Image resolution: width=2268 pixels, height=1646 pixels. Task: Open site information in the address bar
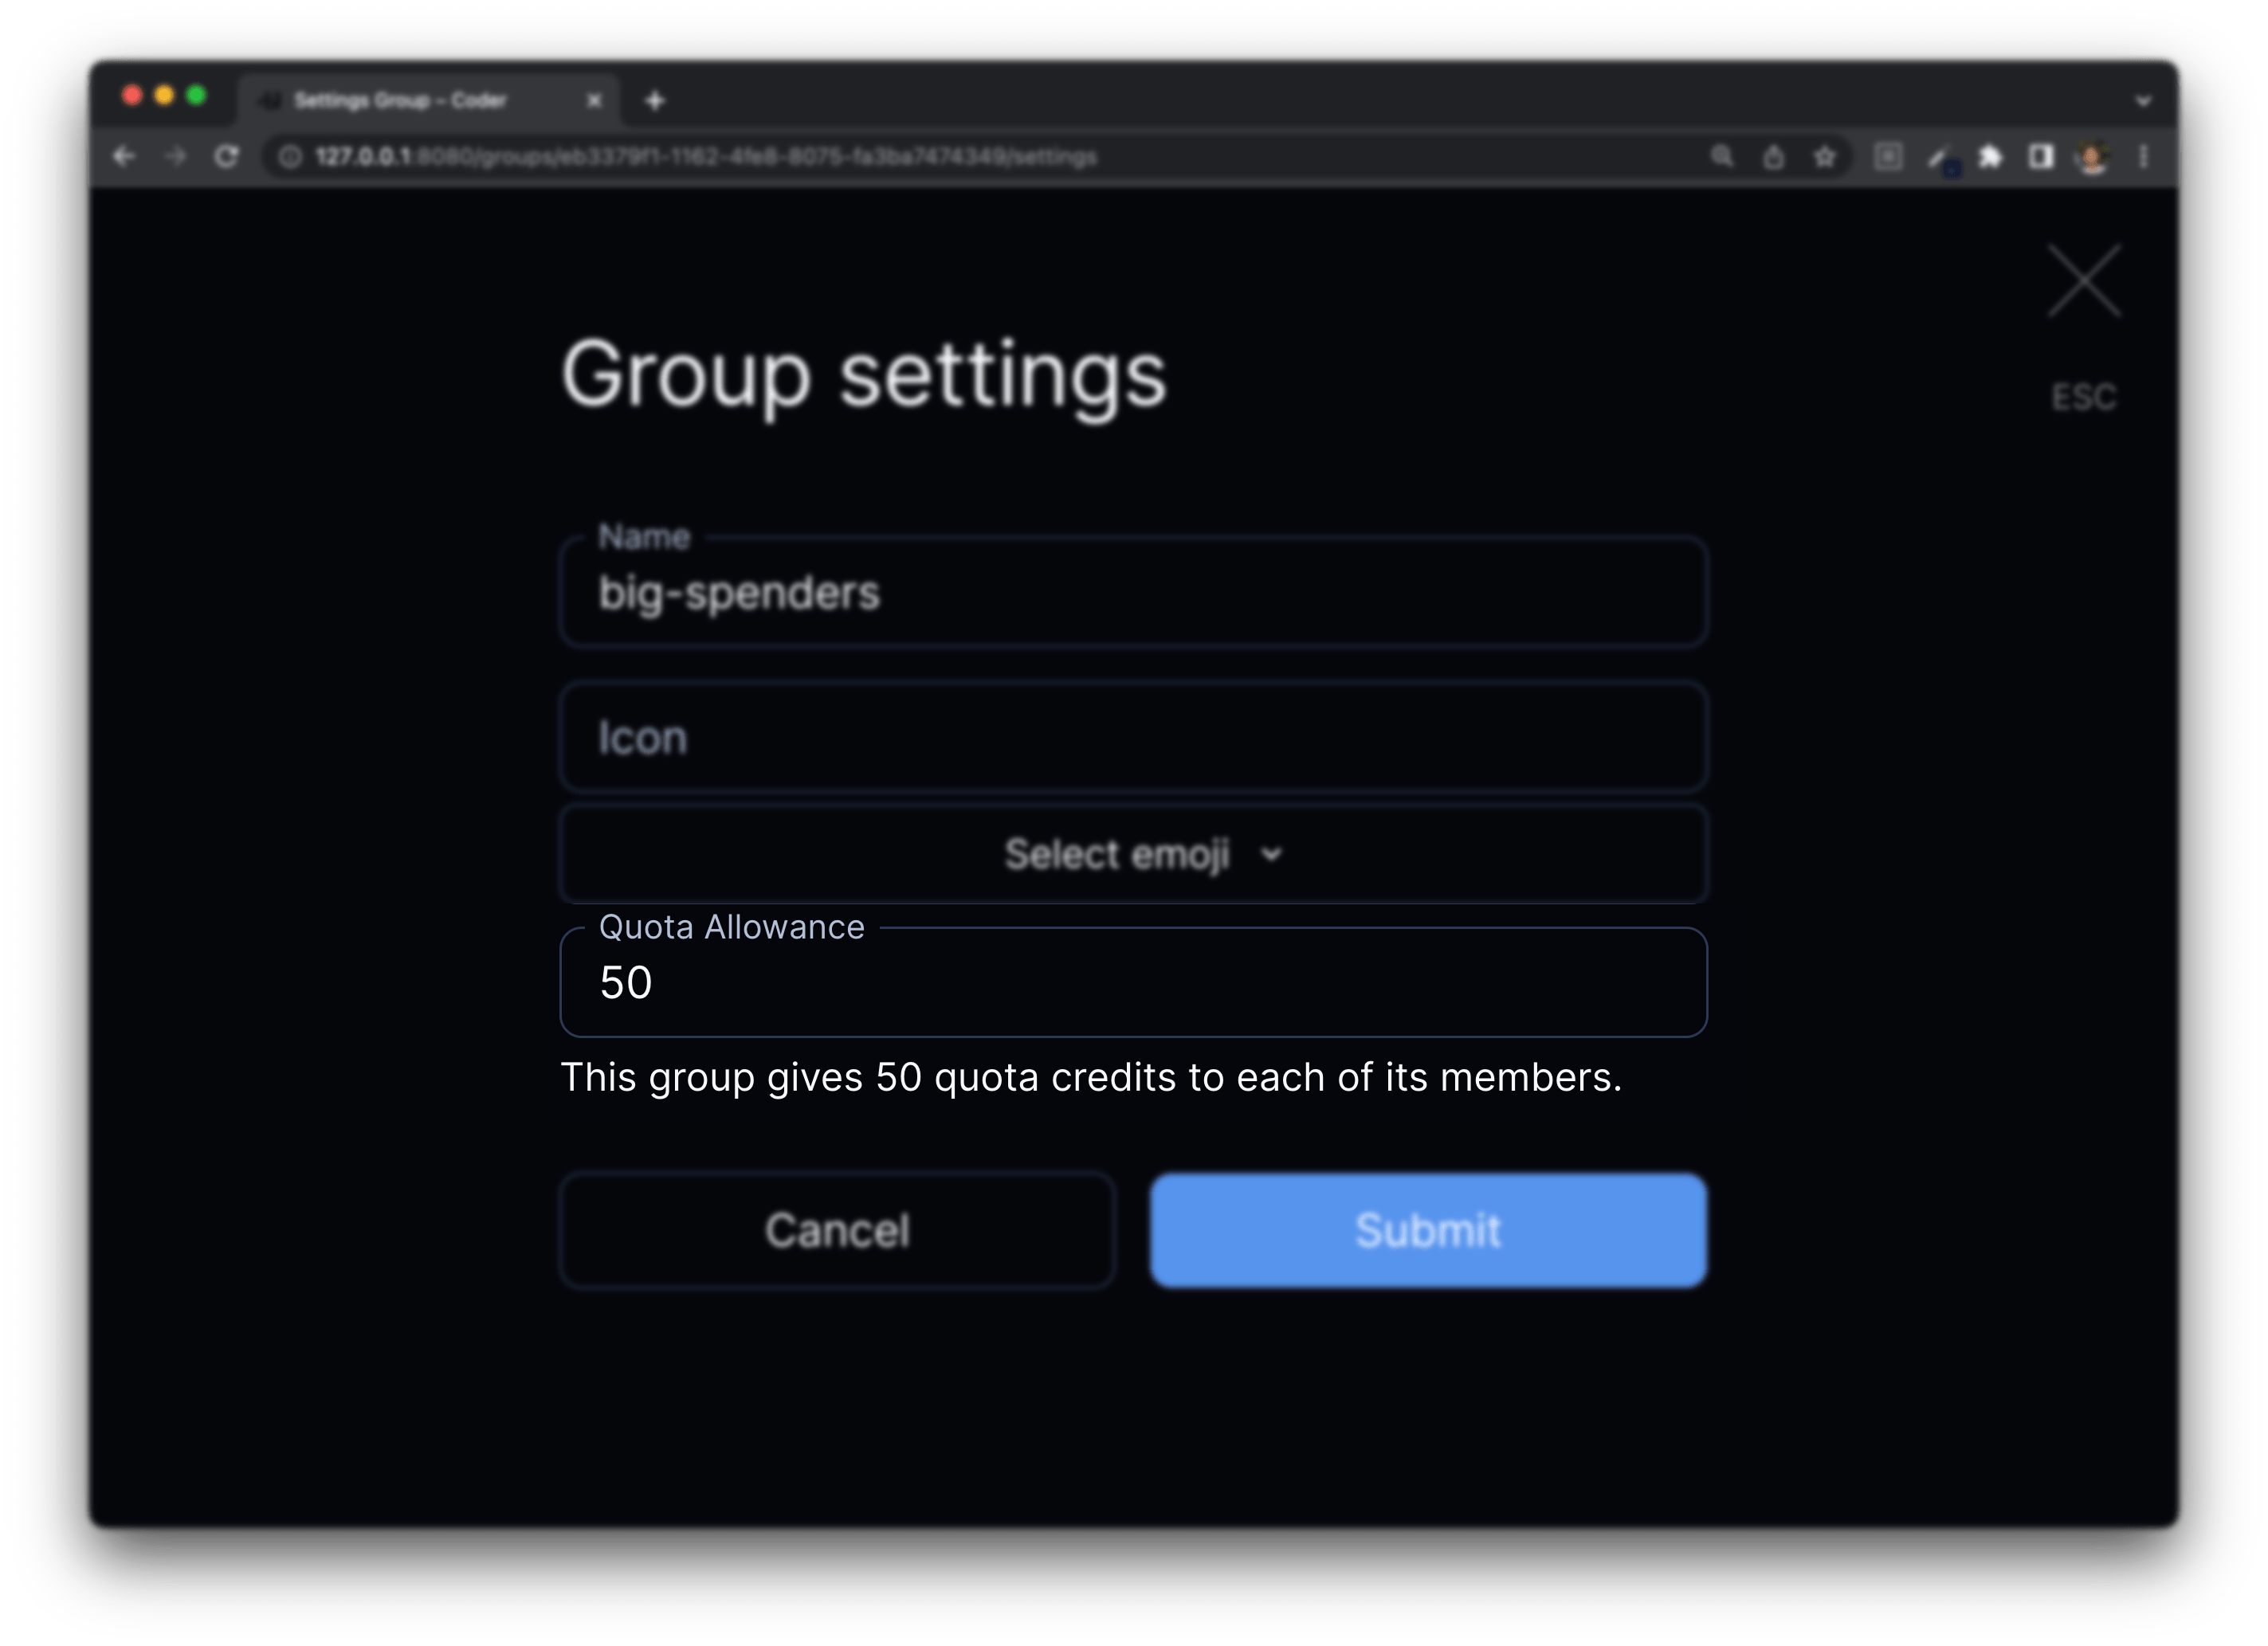coord(290,157)
